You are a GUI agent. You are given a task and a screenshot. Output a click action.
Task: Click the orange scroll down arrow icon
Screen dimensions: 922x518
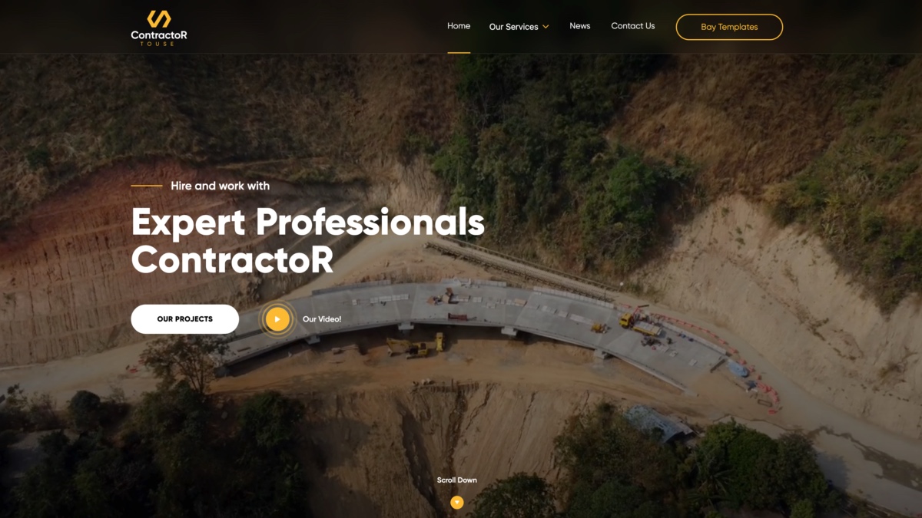click(457, 503)
